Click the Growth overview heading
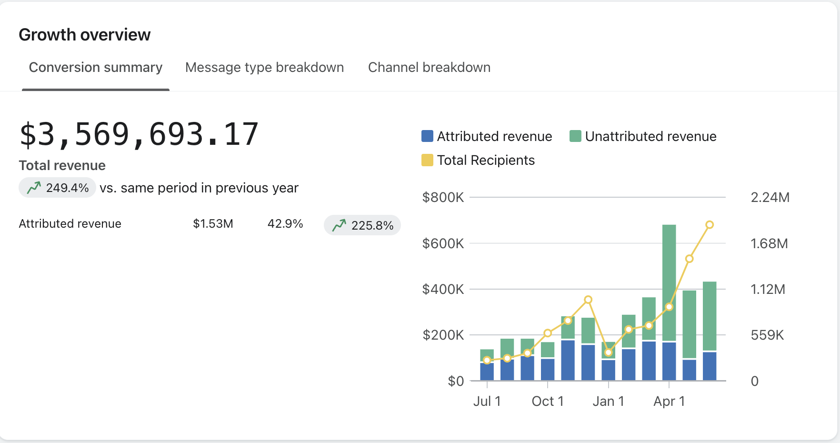Screen dimensions: 840x443 point(85,35)
